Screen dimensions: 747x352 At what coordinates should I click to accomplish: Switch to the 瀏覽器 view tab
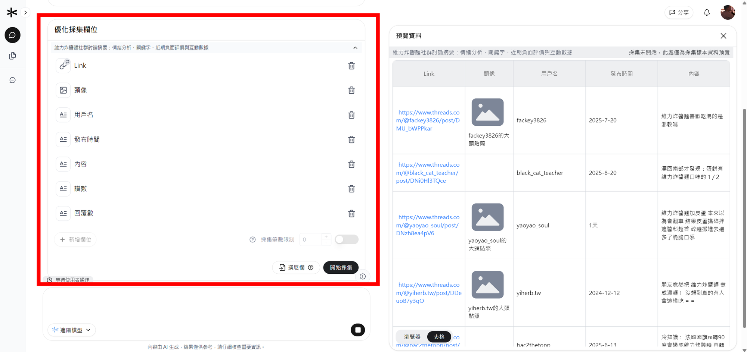[x=412, y=337]
